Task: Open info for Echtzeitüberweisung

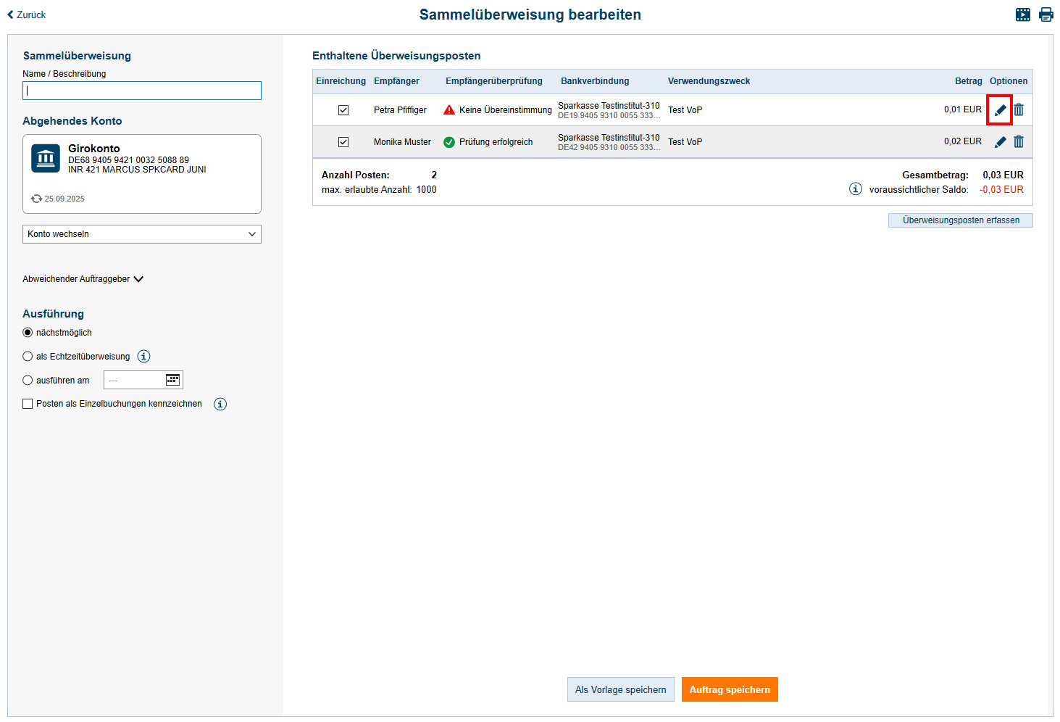Action: (144, 357)
